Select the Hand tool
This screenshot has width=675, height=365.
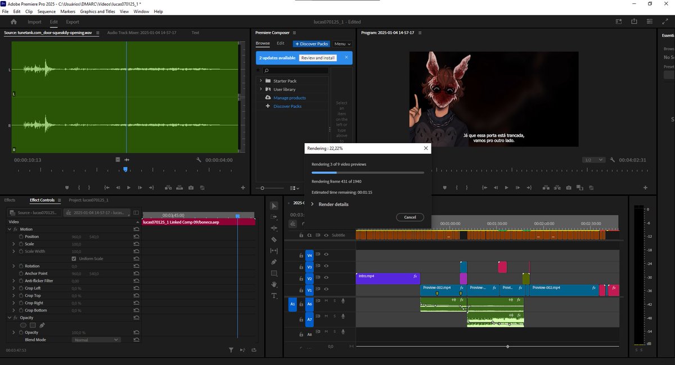coord(274,285)
